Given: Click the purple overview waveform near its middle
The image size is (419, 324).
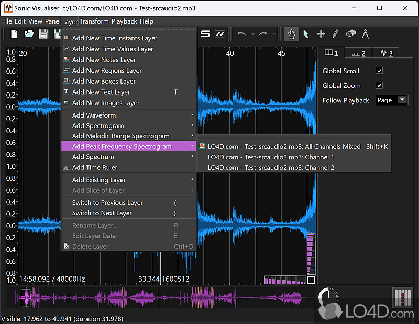Looking at the screenshot, I should coord(160,297).
